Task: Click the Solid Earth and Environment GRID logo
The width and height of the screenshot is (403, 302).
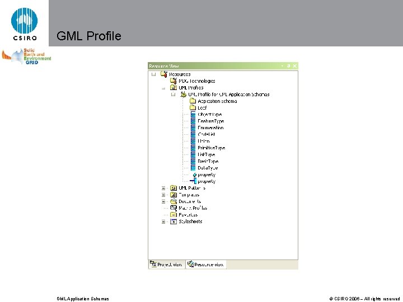Action: pyautogui.click(x=26, y=56)
